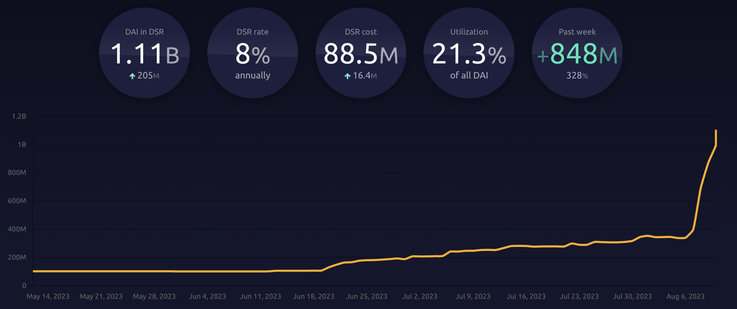Viewport: 737px width, 309px height.
Task: Click the 328% growth figure
Action: click(x=577, y=76)
